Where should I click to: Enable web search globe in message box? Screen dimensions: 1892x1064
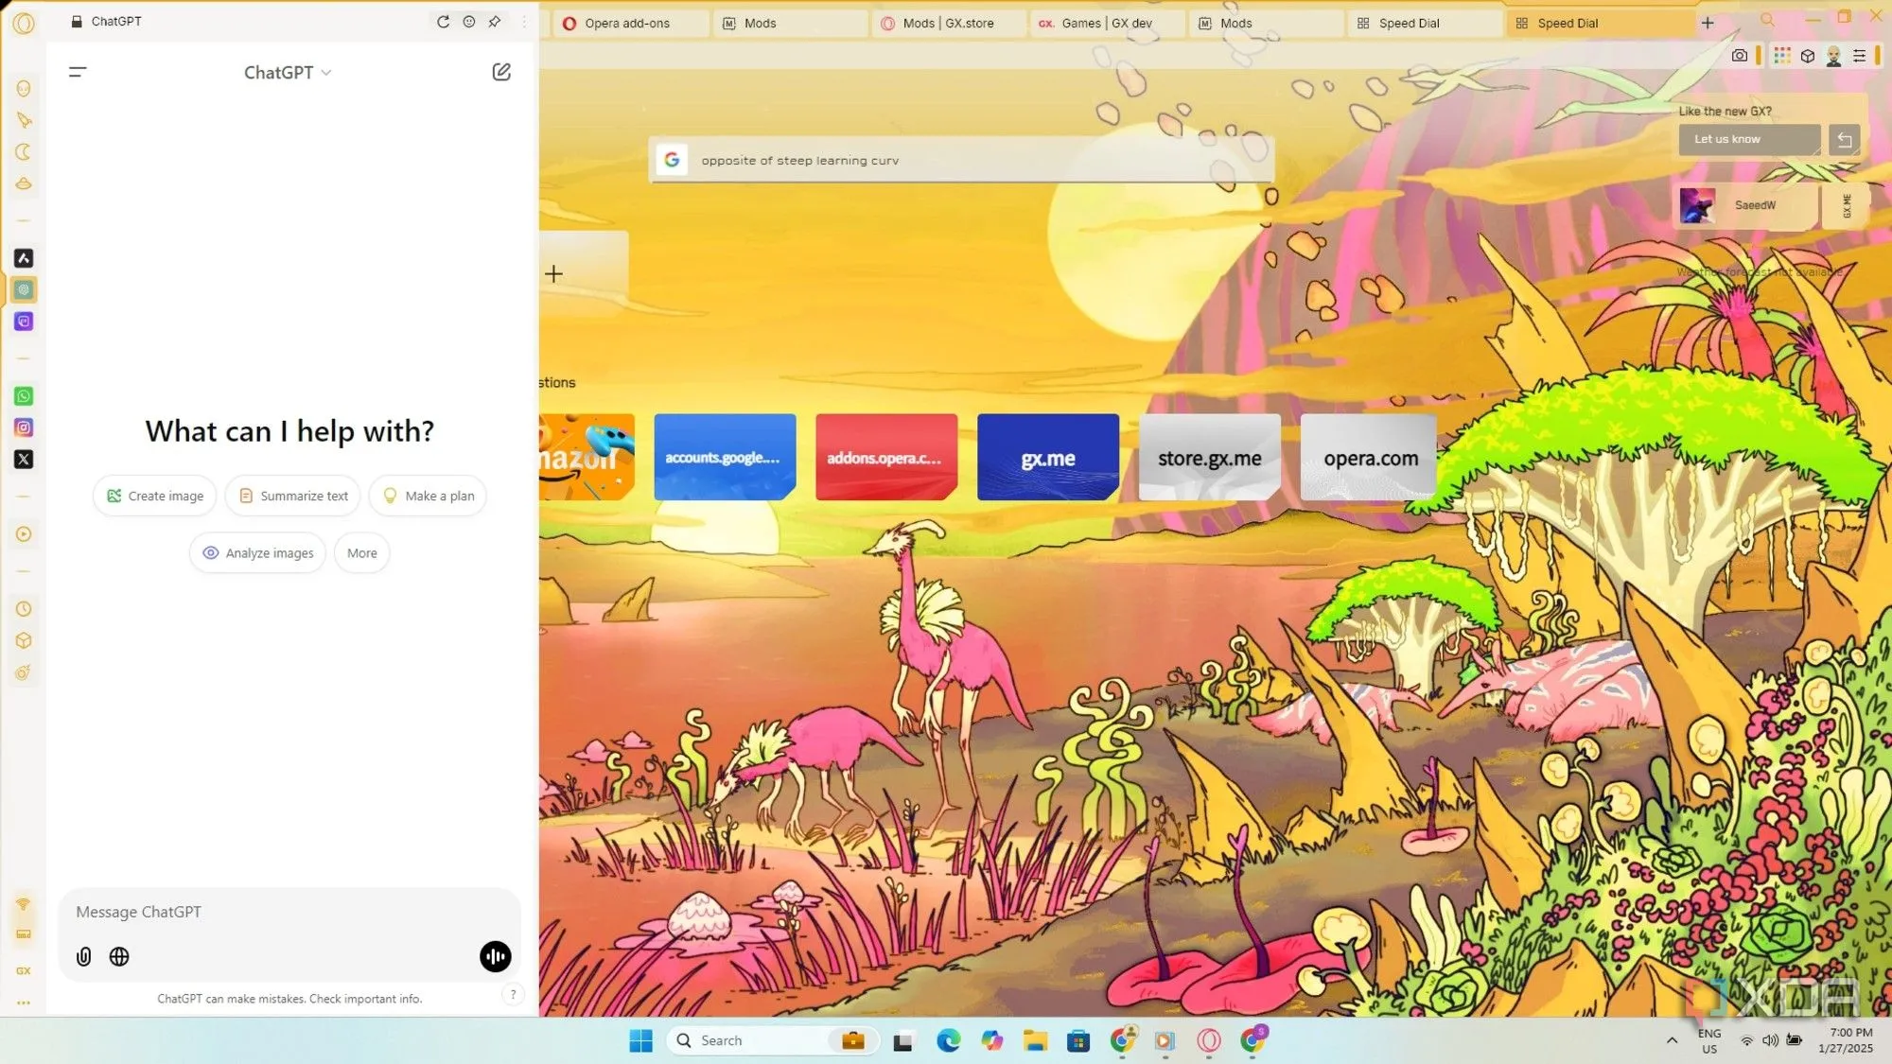click(119, 956)
